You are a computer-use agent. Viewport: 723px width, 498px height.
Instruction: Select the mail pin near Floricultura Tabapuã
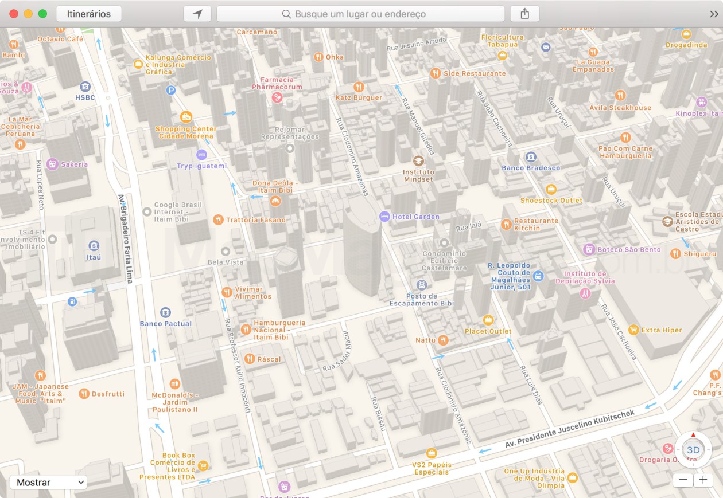tap(546, 47)
